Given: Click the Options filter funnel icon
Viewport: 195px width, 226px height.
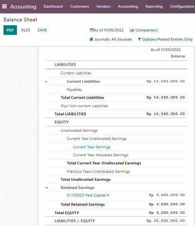Looking at the screenshot, I should coord(139,39).
